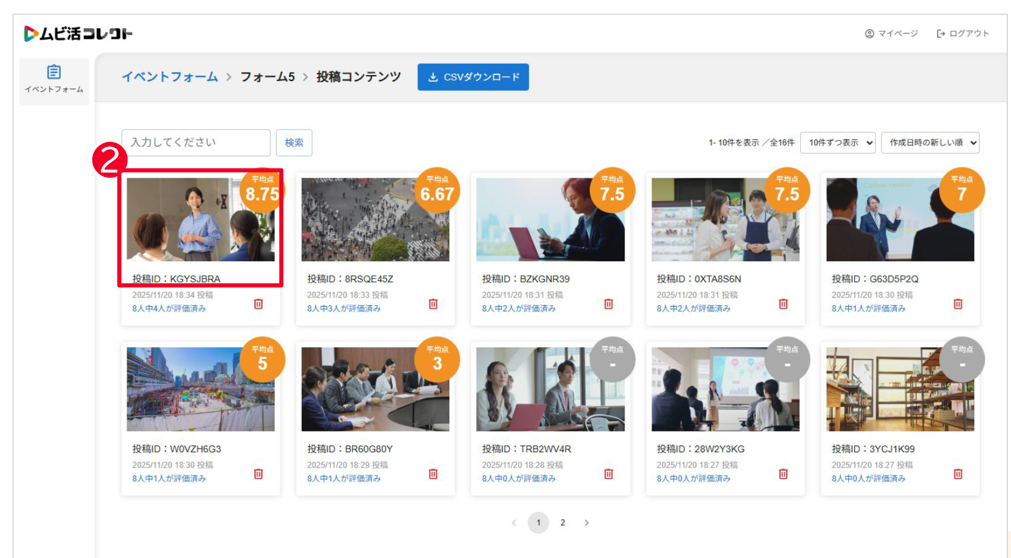The image size is (1011, 558).
Task: Delete post 3YCJ1K99 with trash icon
Action: point(958,474)
